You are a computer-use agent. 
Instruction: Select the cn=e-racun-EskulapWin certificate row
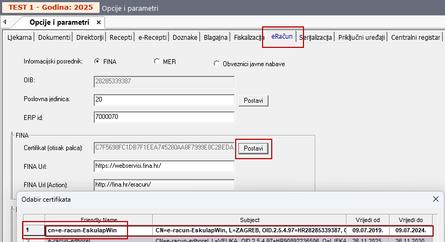pos(86,230)
